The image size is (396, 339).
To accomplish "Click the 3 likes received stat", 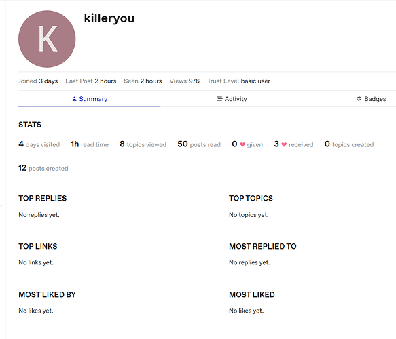I will click(x=293, y=144).
